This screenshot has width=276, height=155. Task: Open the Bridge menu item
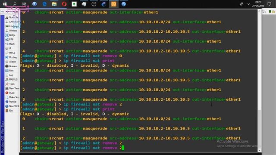pos(10,35)
